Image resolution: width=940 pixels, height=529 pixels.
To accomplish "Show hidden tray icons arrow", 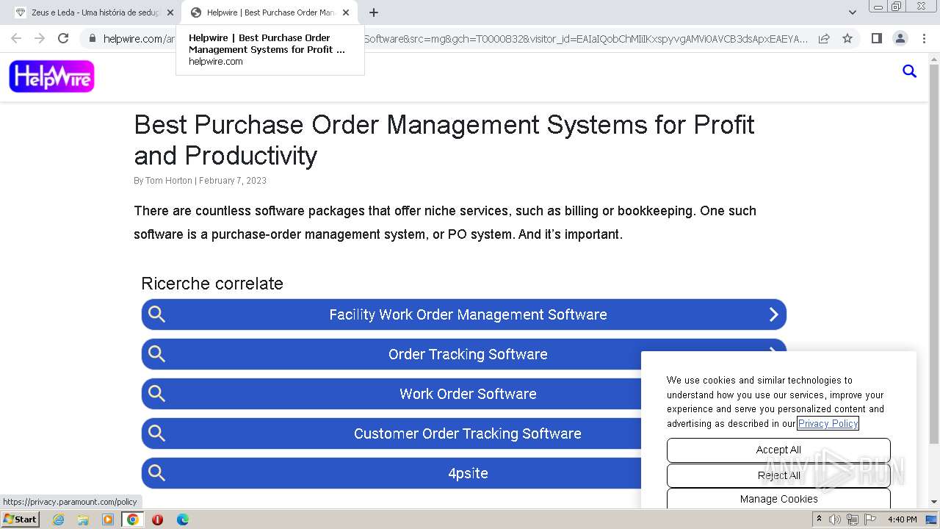I will coord(820,519).
